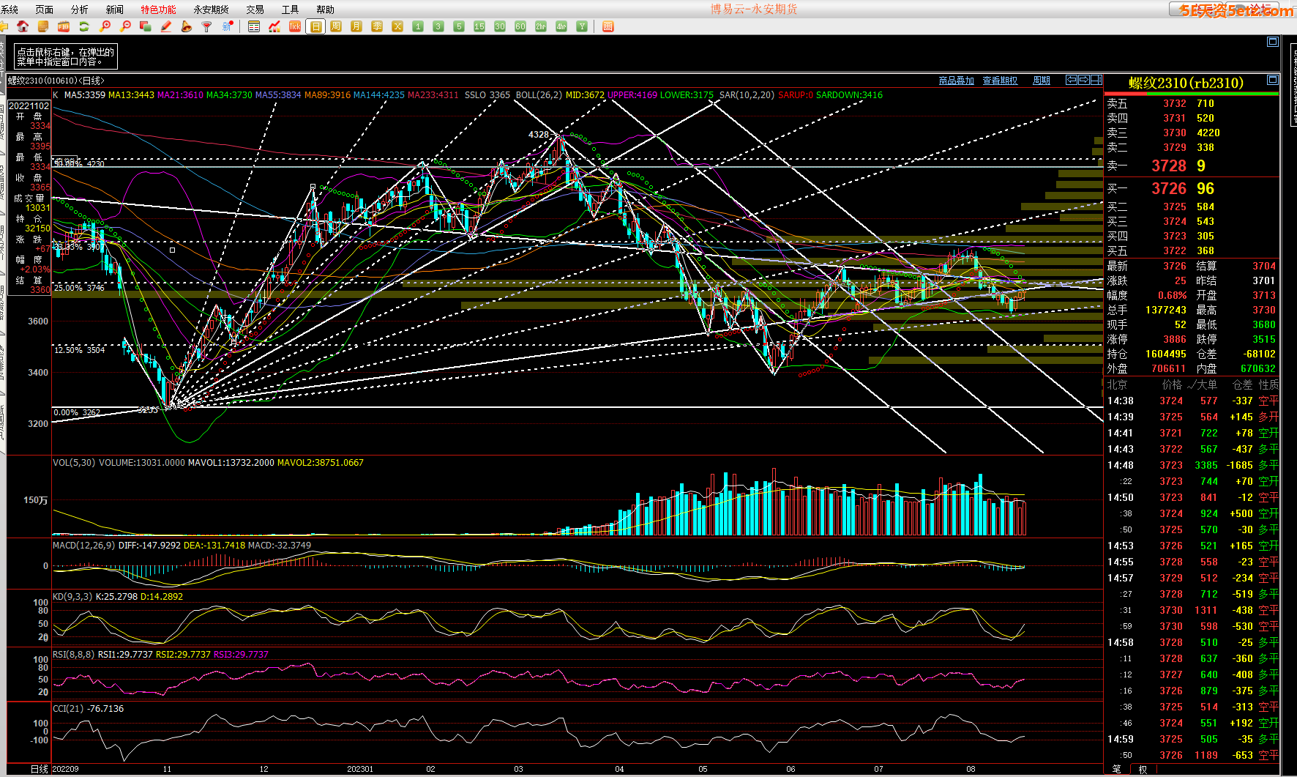Switch to 1-minute period
This screenshot has width=1297, height=777.
coord(418,26)
